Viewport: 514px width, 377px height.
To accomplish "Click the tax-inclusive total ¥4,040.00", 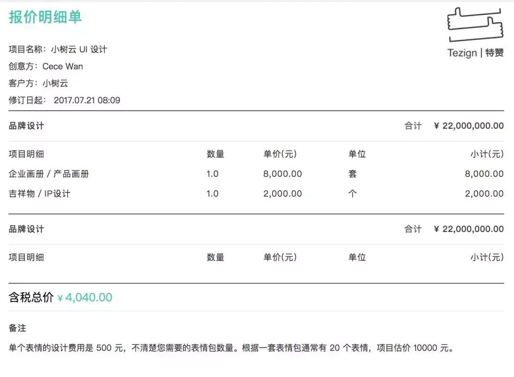I will [85, 298].
